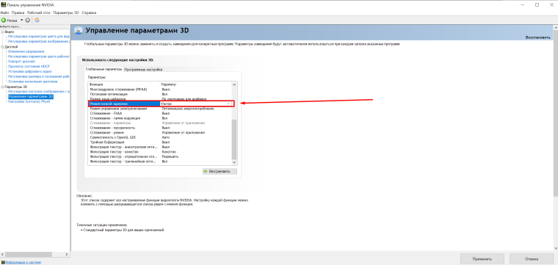
Task: Select the Сглаживание - гамма-коррекция row
Action: pyautogui.click(x=160, y=118)
